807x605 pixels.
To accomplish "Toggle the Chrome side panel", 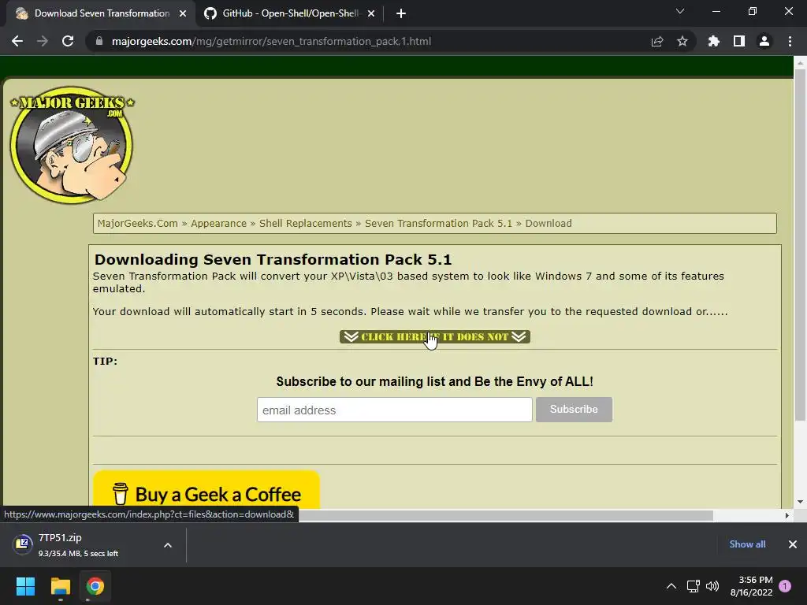I will 739,41.
